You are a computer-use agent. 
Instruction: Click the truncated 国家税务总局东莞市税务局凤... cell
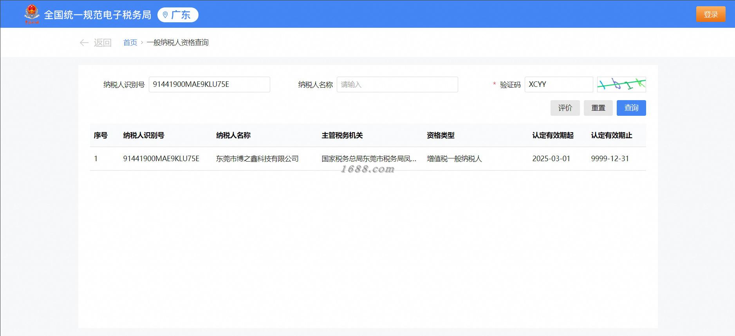369,159
